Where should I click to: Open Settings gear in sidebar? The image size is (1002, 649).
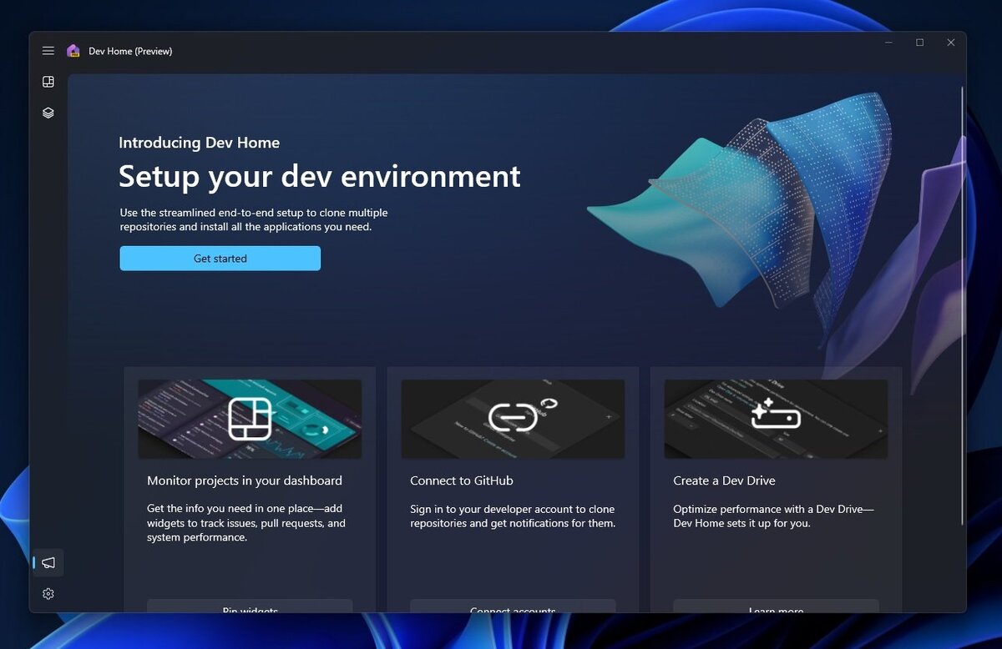pyautogui.click(x=48, y=594)
